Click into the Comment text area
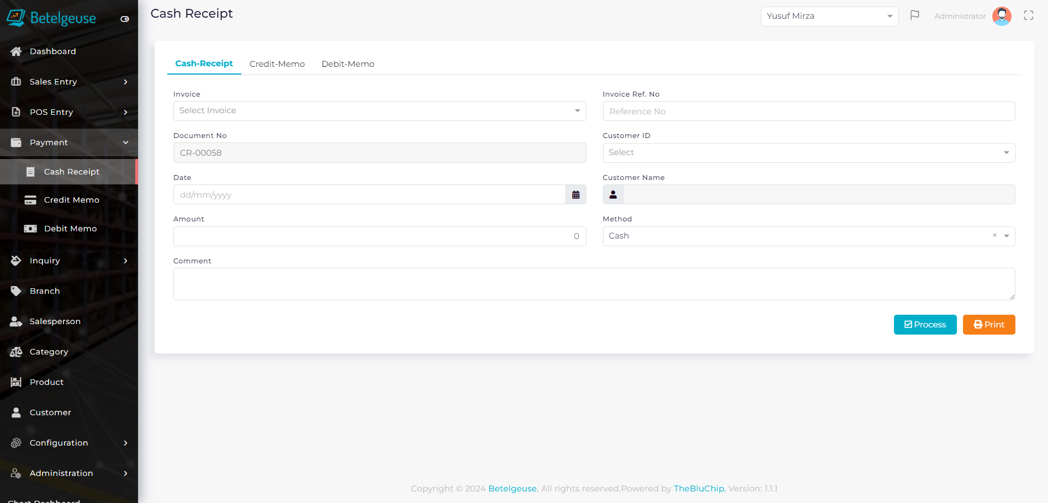Image resolution: width=1048 pixels, height=503 pixels. (594, 284)
